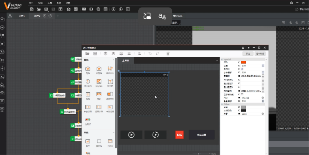Image resolution: width=309 pixels, height=155 pixels.
Task: Zoom in on the image viewer
Action: [291, 23]
